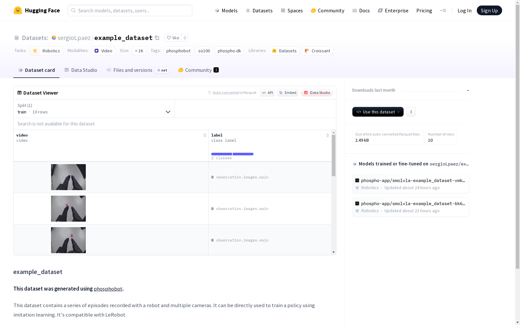Focus the search models, datasets, users field
The image size is (520, 325).
pyautogui.click(x=130, y=10)
